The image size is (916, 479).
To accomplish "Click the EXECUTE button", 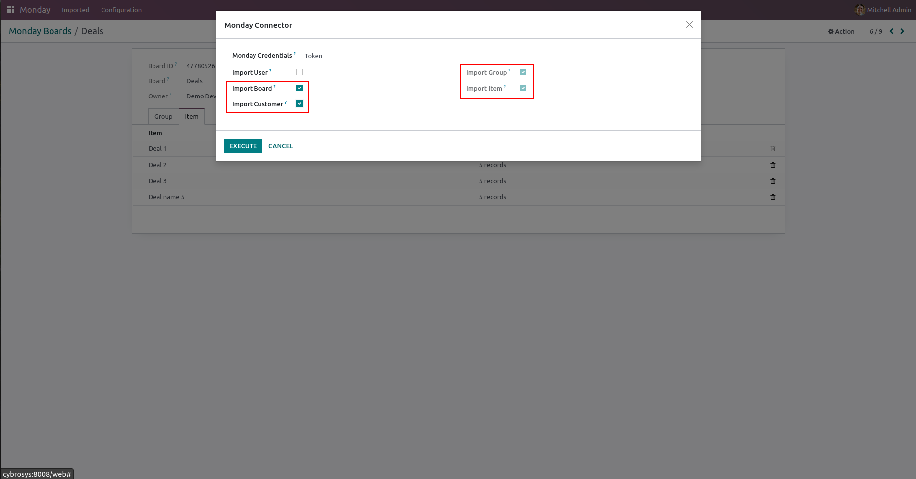I will point(243,146).
